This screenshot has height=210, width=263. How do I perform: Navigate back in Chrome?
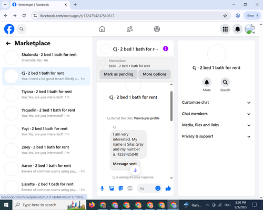6,16
